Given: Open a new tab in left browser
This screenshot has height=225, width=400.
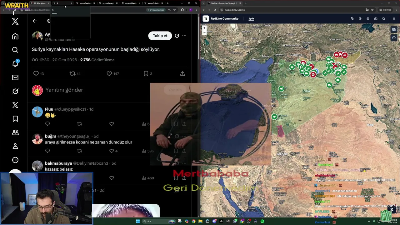Looking at the screenshot, I should [x=168, y=3].
